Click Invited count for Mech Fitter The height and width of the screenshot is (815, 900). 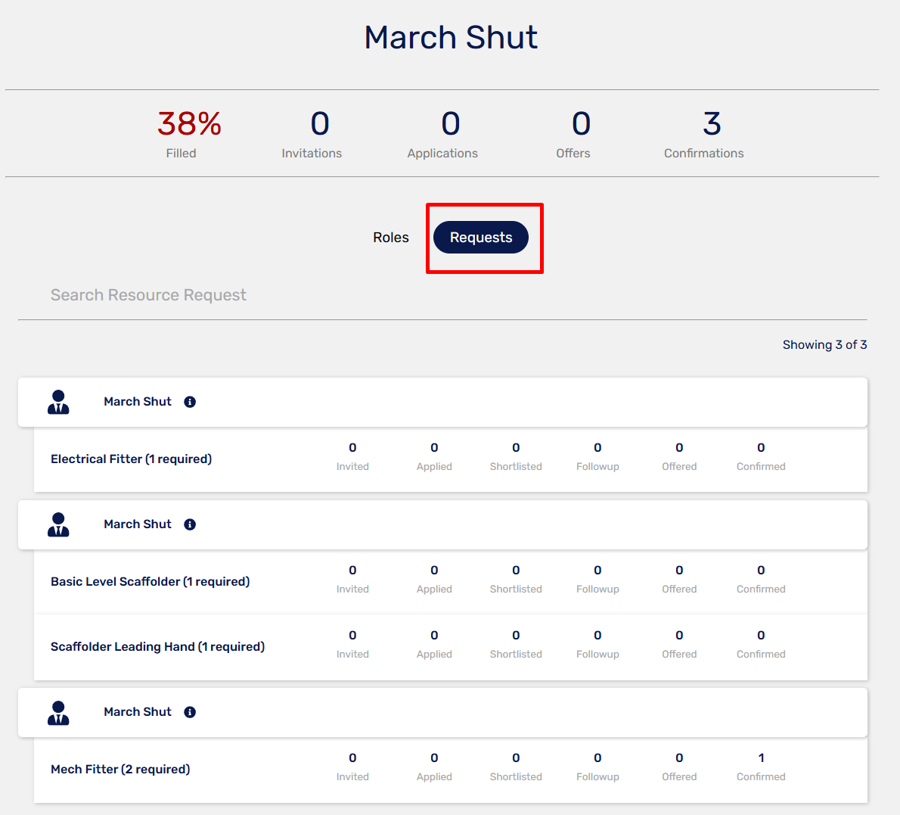pyautogui.click(x=352, y=767)
